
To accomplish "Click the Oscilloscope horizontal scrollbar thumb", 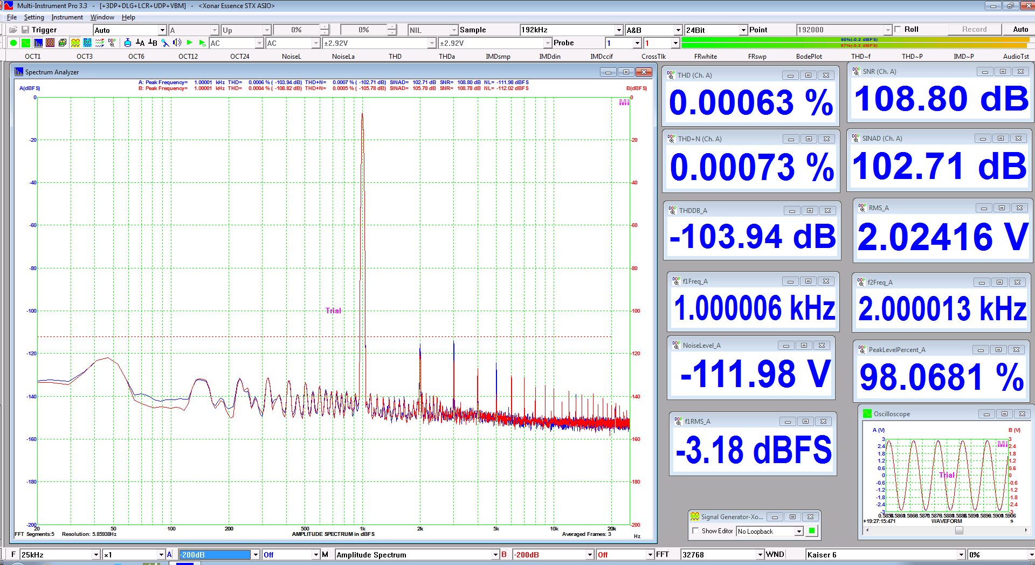I will coord(959,530).
